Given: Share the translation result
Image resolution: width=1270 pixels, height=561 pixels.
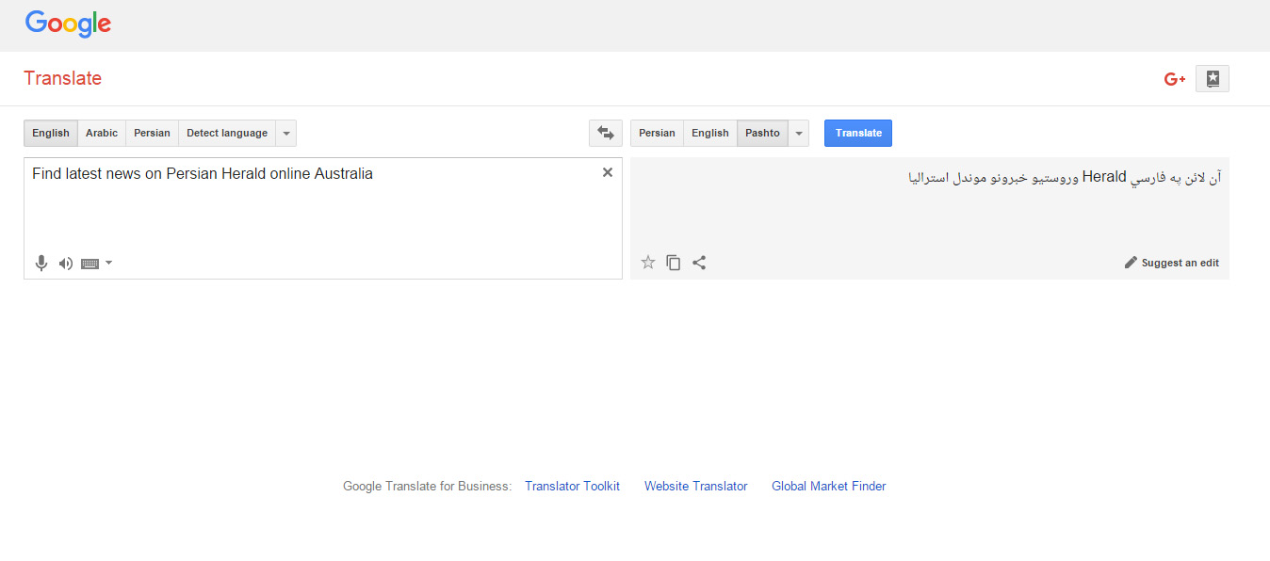Looking at the screenshot, I should pyautogui.click(x=699, y=263).
